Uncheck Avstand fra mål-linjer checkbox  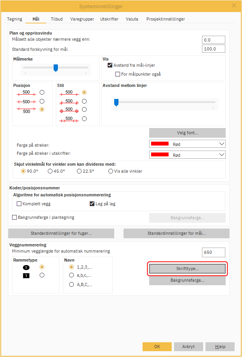[x=110, y=65]
